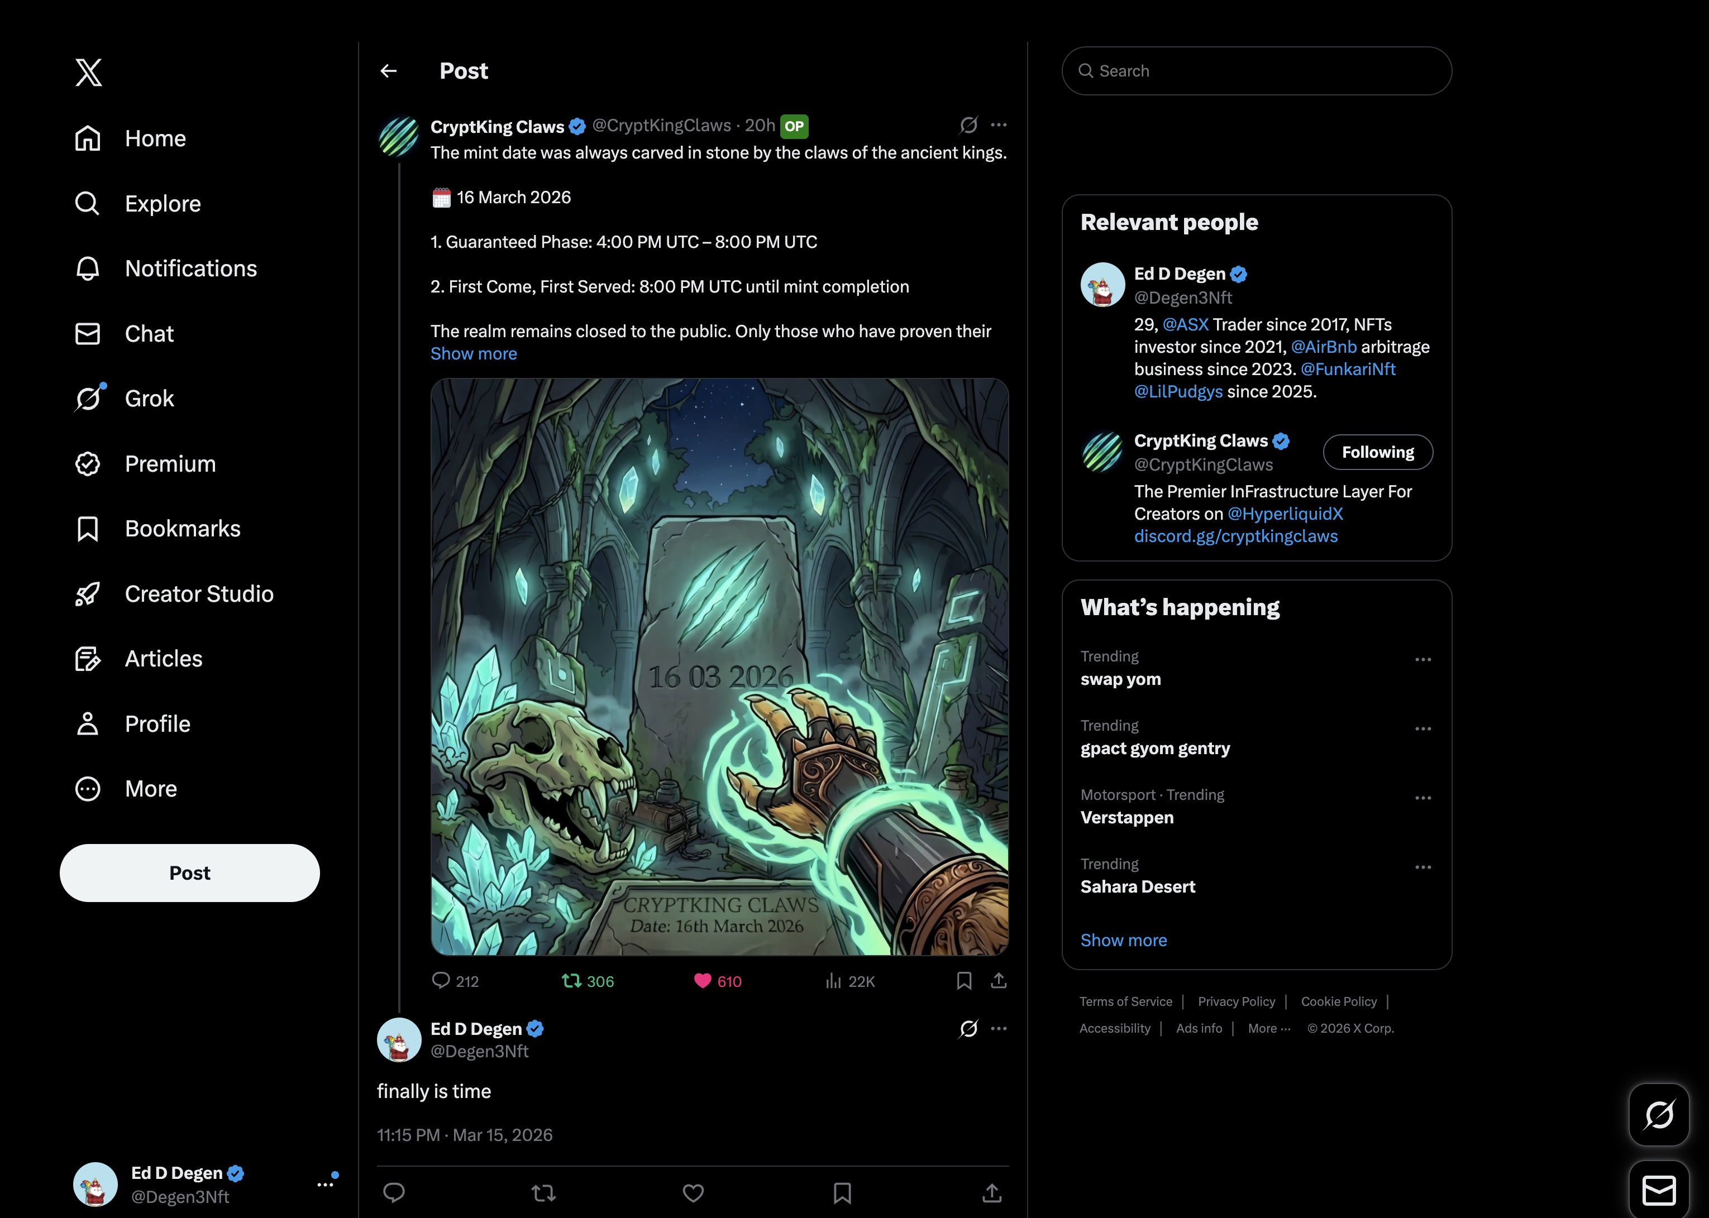Open CryptKing Claws avatar in Relevant people
1709x1218 pixels.
coord(1102,452)
